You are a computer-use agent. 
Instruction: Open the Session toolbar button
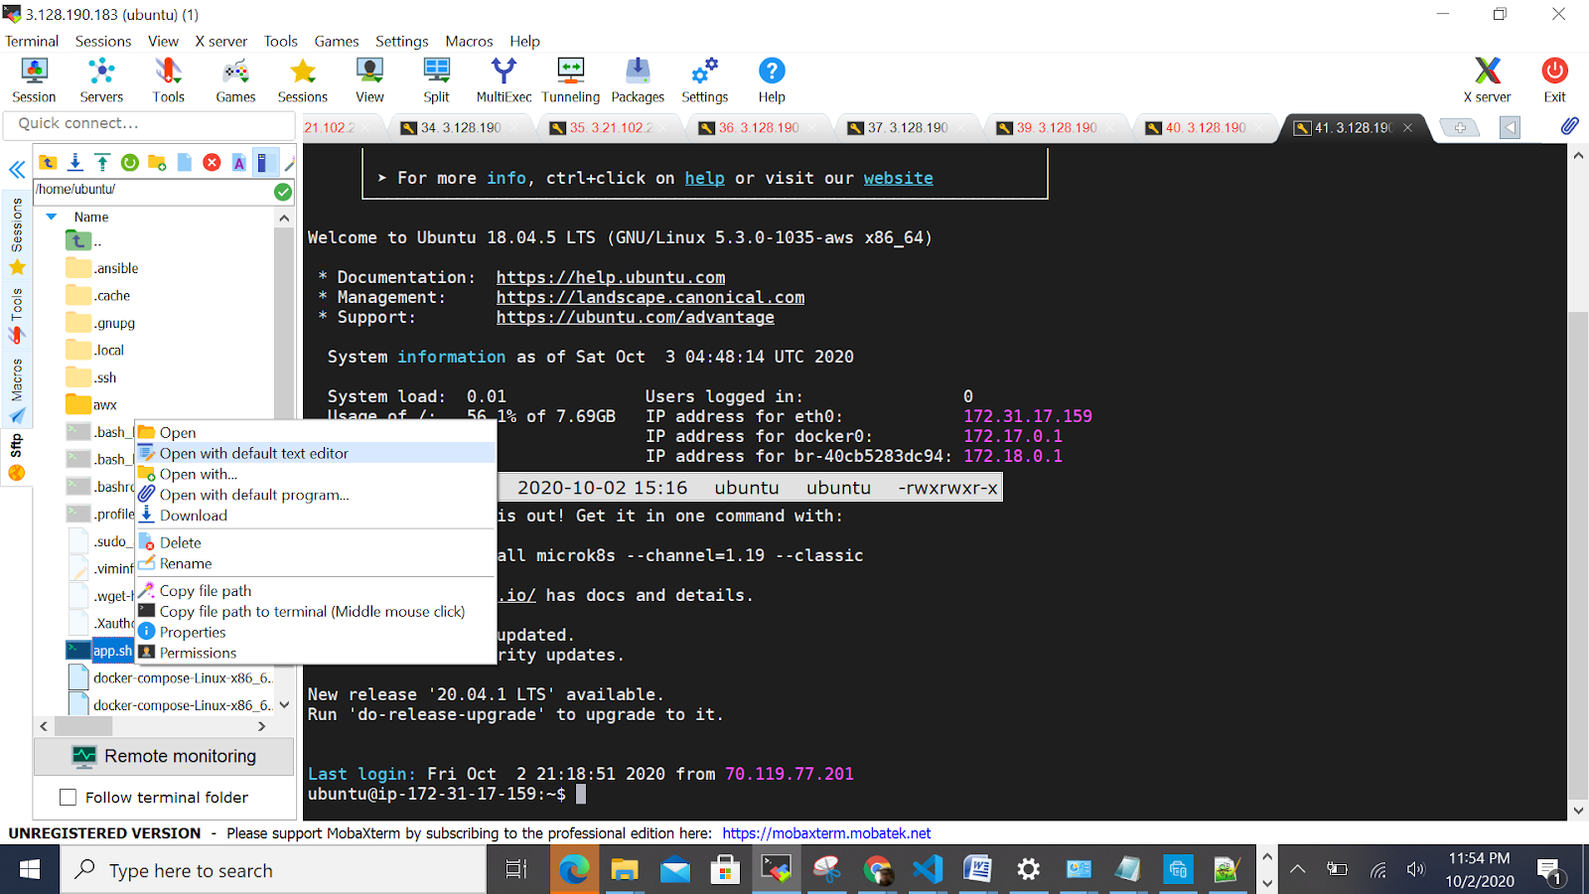[34, 80]
